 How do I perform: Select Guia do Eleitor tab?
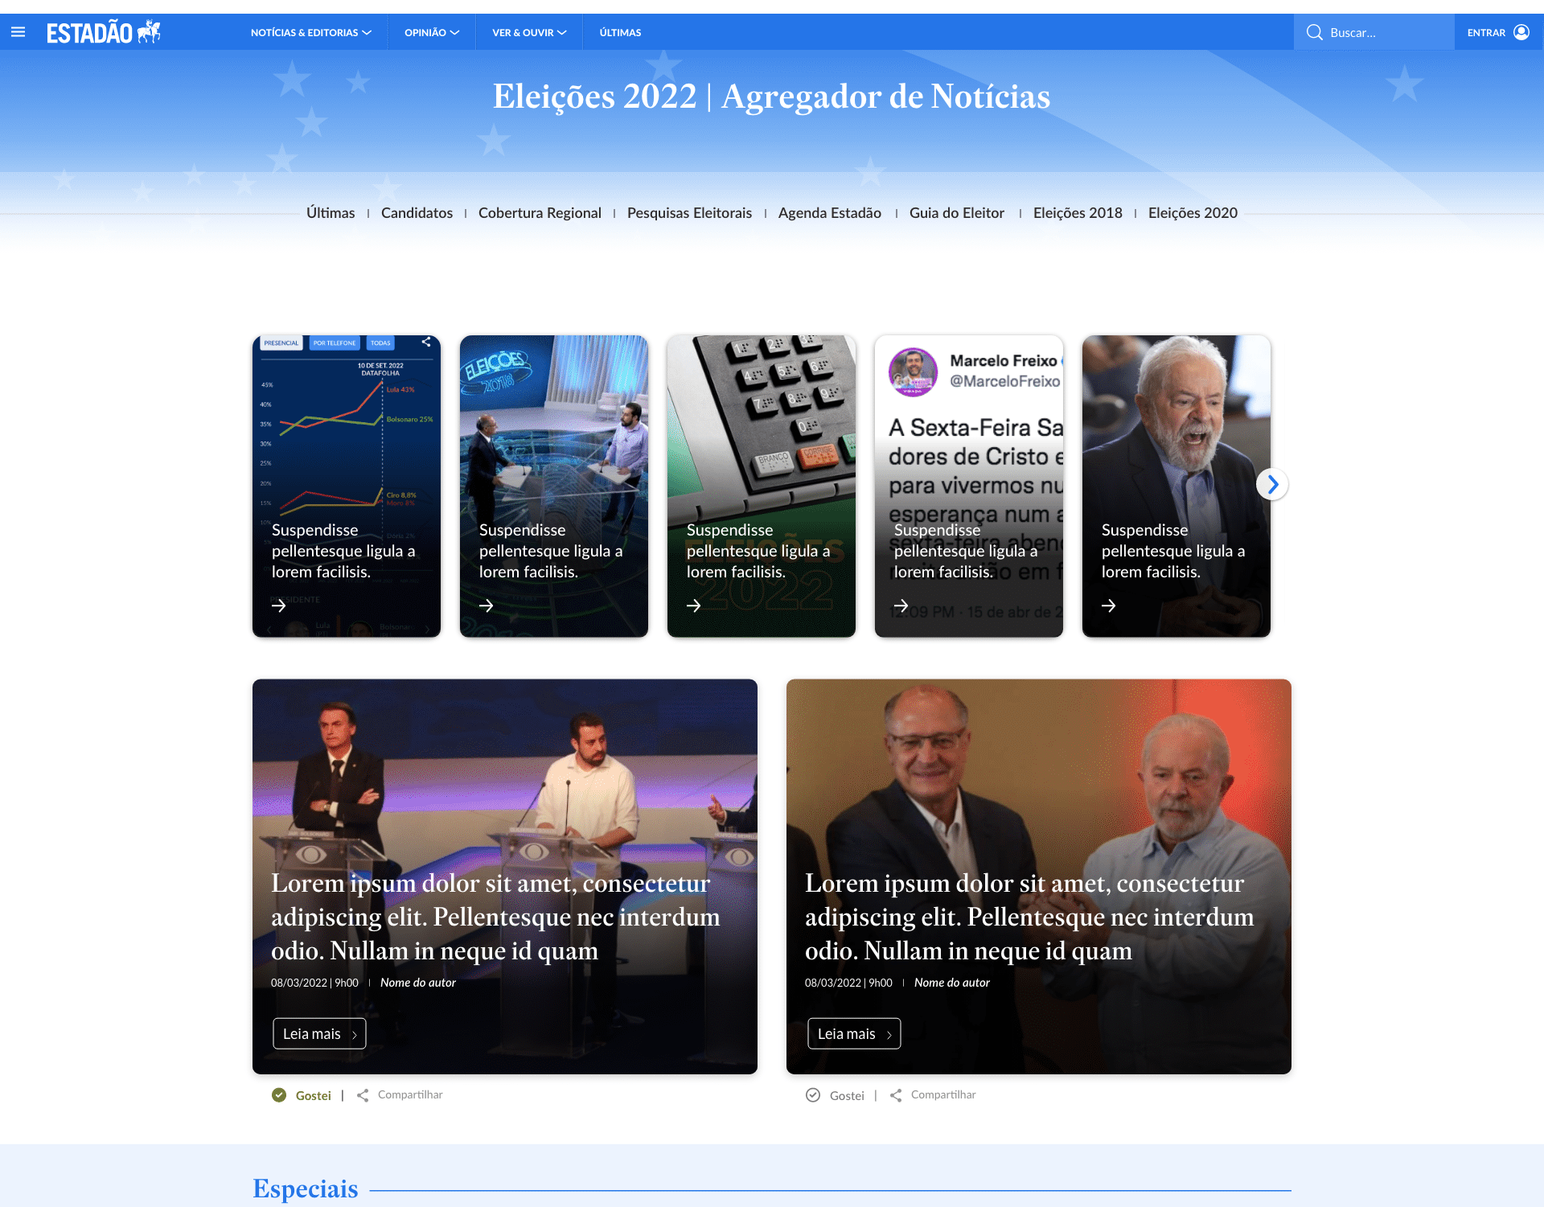click(x=957, y=213)
